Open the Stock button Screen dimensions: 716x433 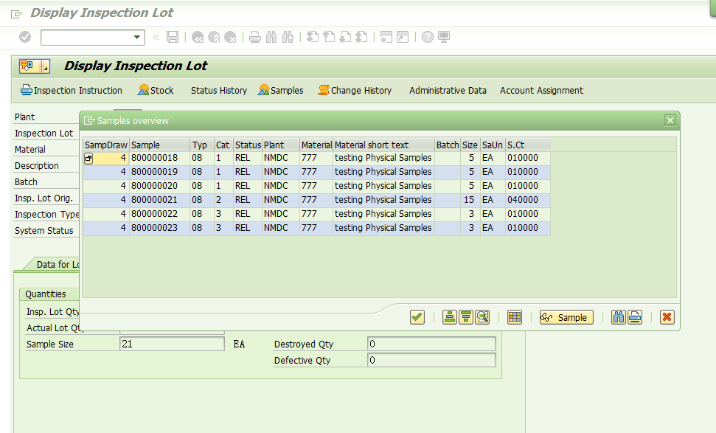pyautogui.click(x=156, y=91)
